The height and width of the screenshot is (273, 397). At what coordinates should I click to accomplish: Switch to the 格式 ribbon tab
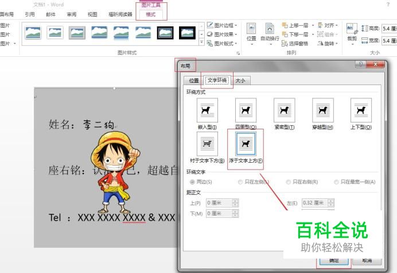pos(151,14)
